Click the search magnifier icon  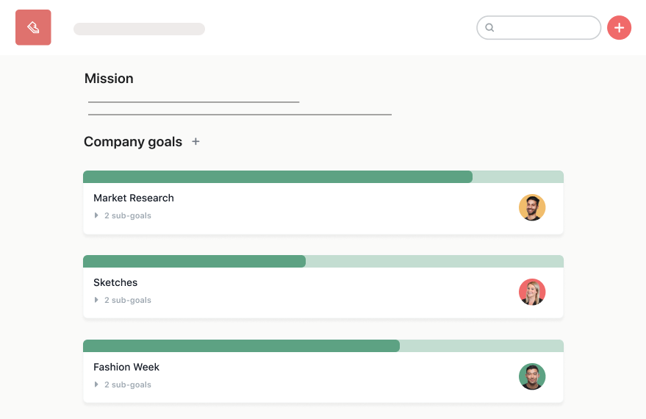click(x=489, y=28)
